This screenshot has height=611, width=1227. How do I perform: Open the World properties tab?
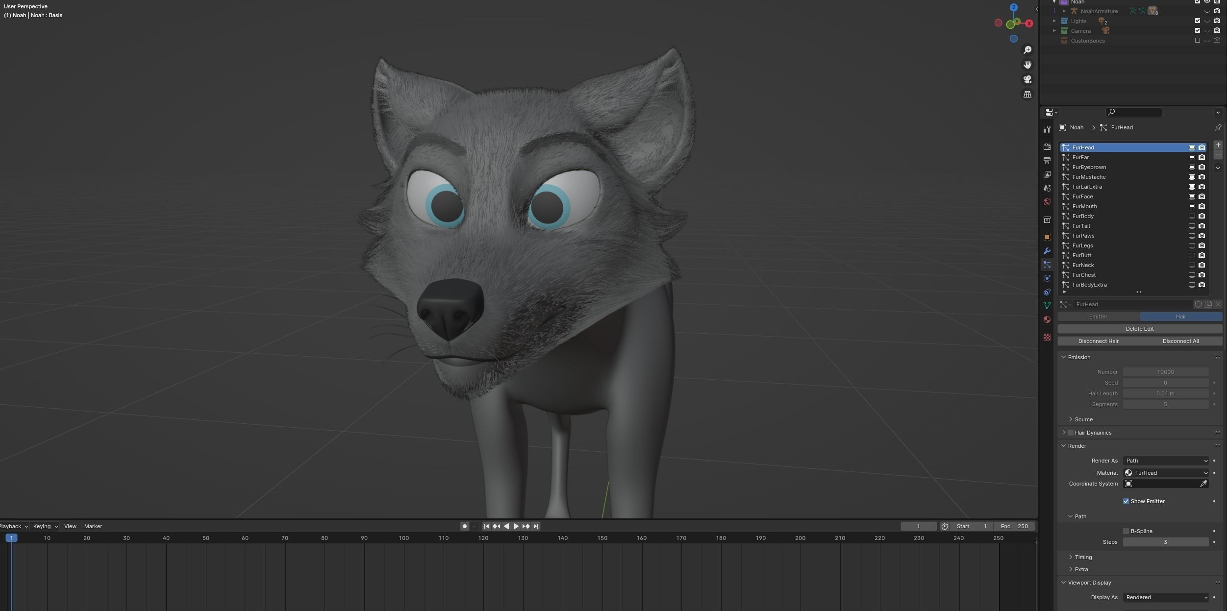pyautogui.click(x=1047, y=202)
